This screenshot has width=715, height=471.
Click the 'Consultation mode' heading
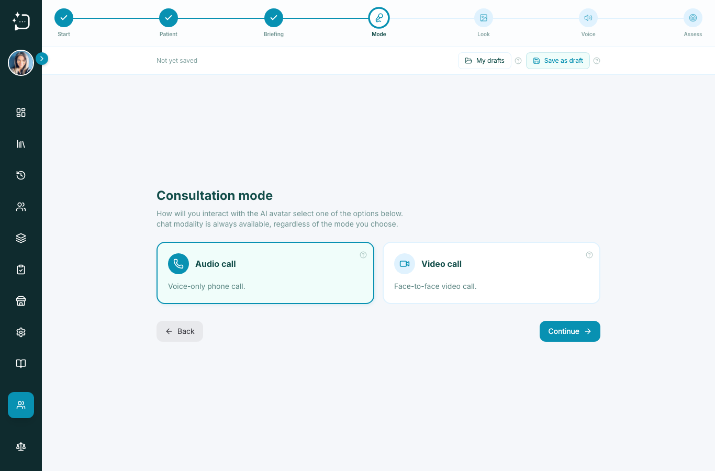click(215, 196)
